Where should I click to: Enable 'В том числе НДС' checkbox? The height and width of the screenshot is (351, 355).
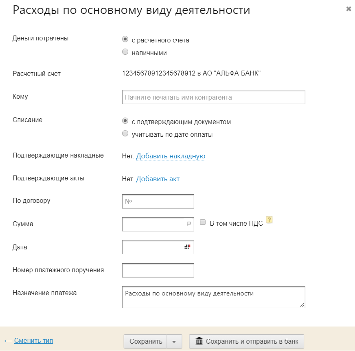point(203,222)
